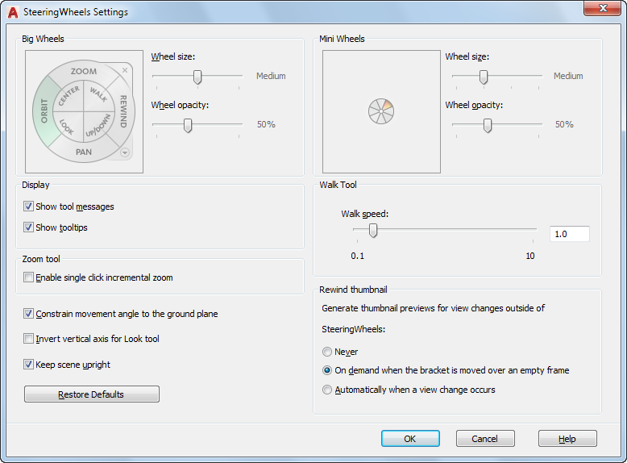Click the Big Wheels opacity slider handle
The height and width of the screenshot is (463, 627).
[x=188, y=125]
